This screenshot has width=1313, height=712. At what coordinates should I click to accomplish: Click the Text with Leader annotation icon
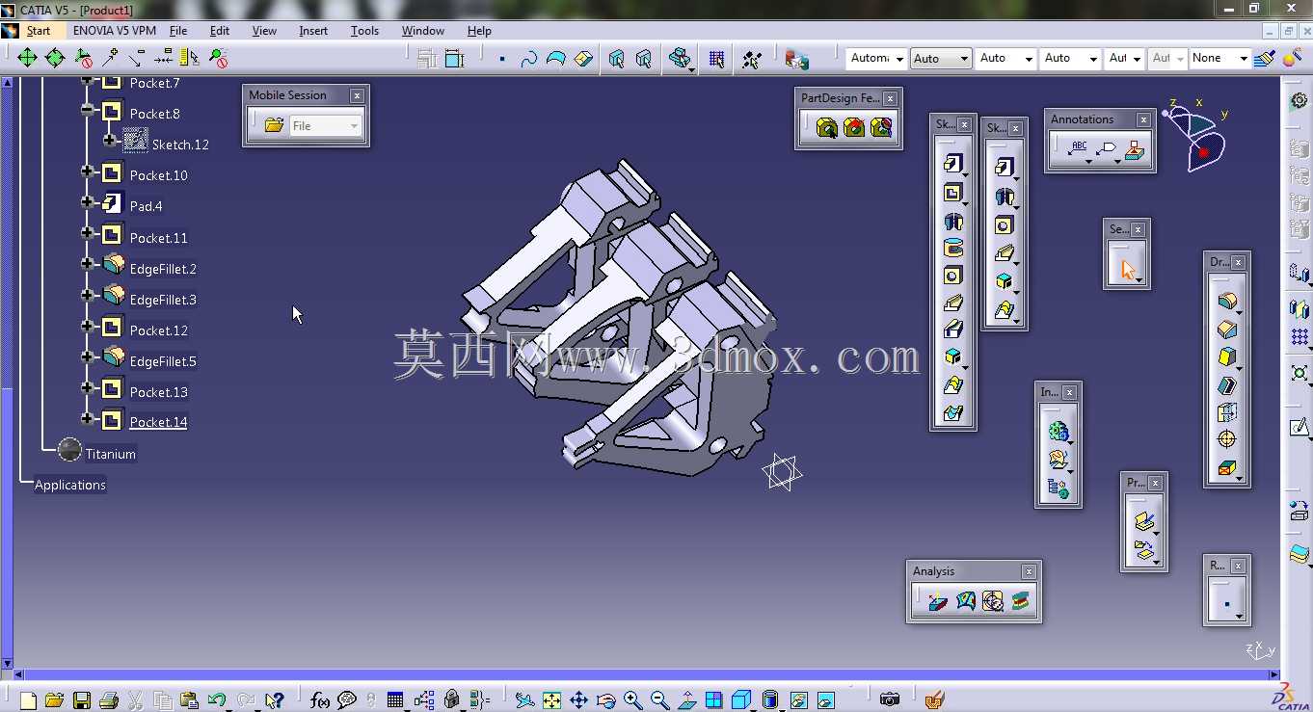tap(1079, 148)
